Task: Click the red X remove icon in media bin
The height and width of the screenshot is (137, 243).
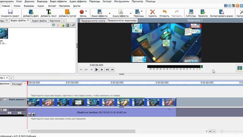Action: tap(58, 25)
